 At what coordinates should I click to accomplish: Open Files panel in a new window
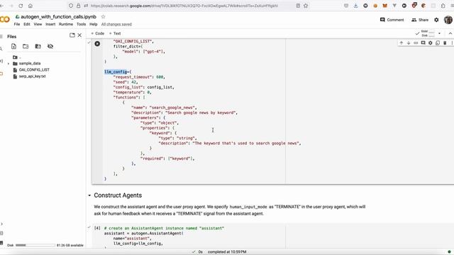(x=72, y=35)
